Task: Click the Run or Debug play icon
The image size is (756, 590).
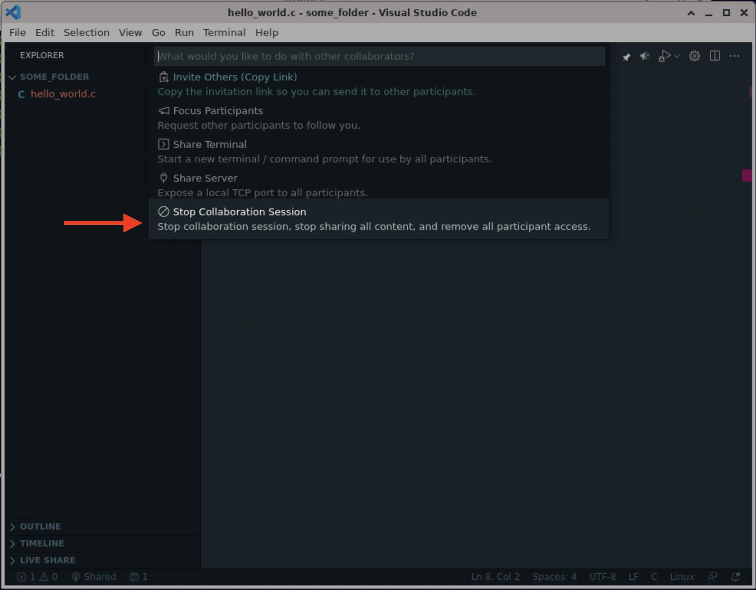Action: point(664,56)
